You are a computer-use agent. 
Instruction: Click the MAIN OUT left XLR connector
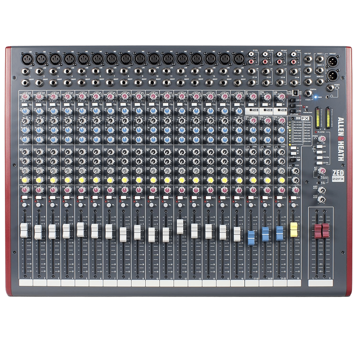point(333,61)
